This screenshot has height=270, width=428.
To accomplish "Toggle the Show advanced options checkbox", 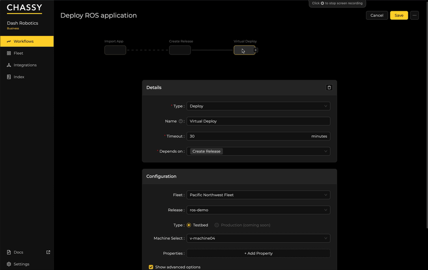I will pyautogui.click(x=151, y=267).
